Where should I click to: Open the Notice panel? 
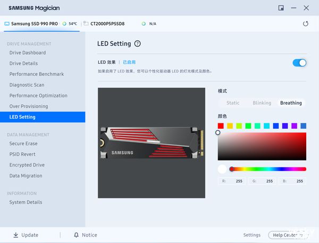[86, 235]
